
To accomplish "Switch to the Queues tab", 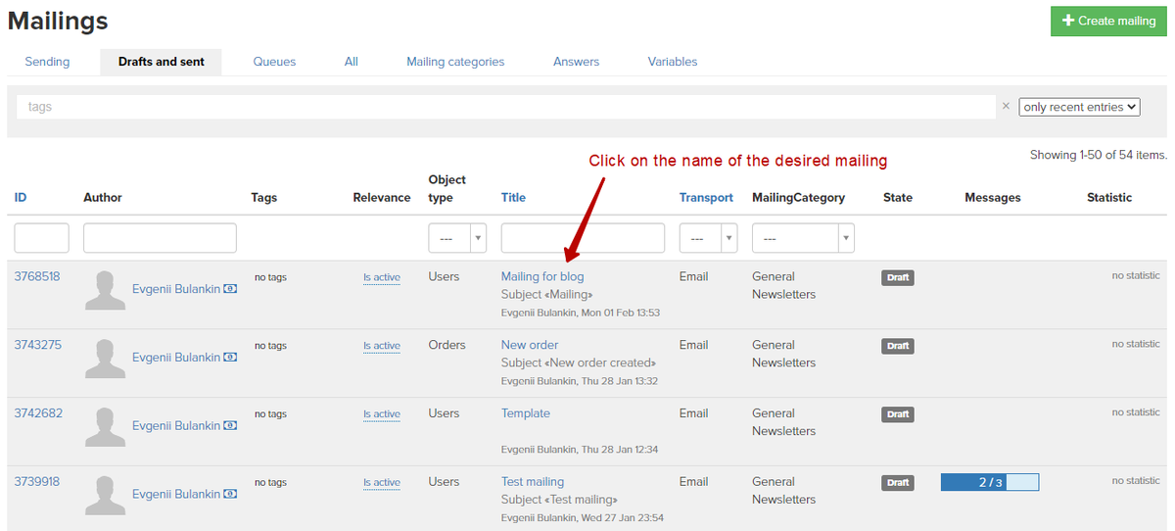I will 274,62.
